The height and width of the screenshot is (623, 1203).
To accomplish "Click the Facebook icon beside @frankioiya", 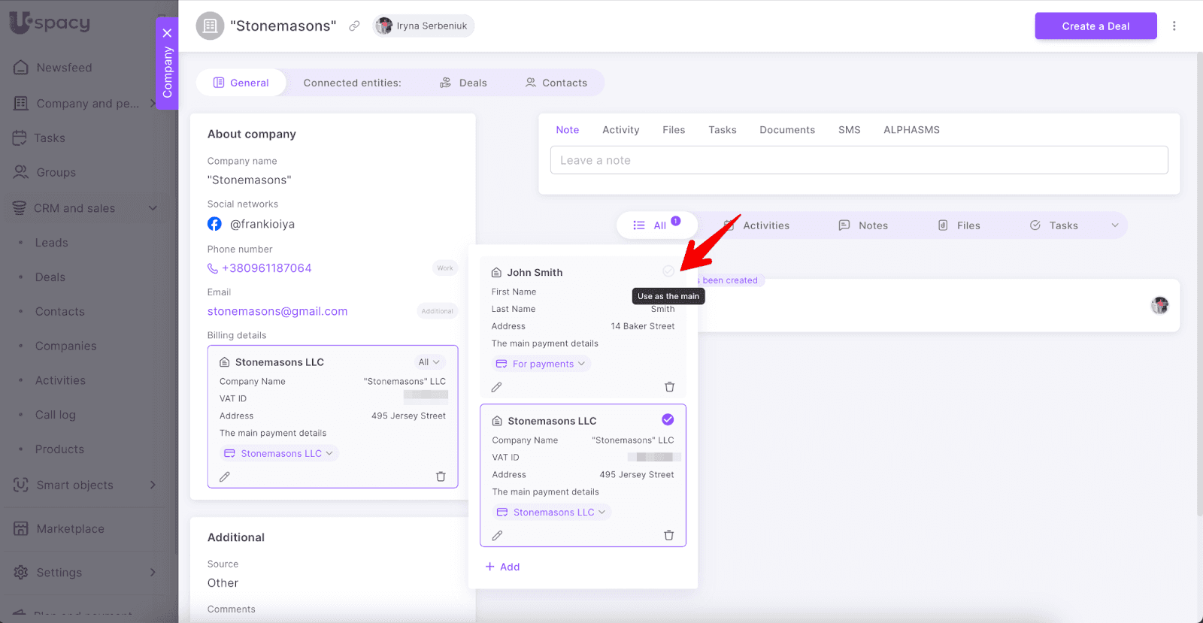I will (x=214, y=224).
